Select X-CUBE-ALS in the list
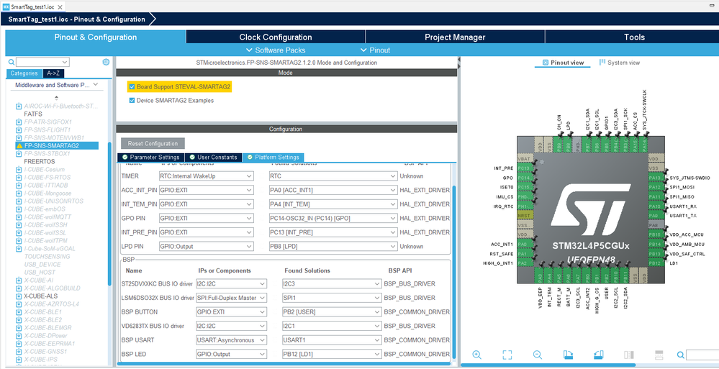This screenshot has height=369, width=719. [41, 296]
